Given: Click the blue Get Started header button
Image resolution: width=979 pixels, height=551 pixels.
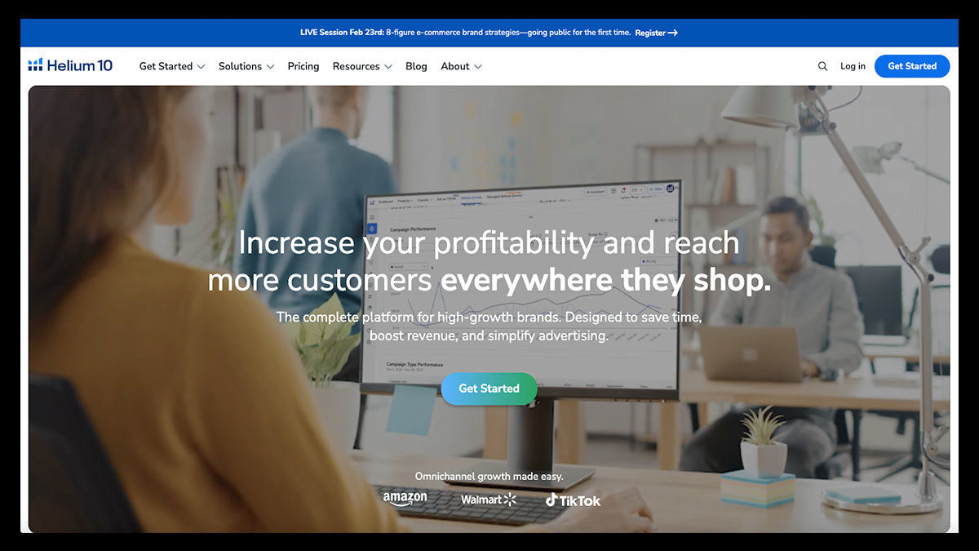Looking at the screenshot, I should click(x=912, y=66).
